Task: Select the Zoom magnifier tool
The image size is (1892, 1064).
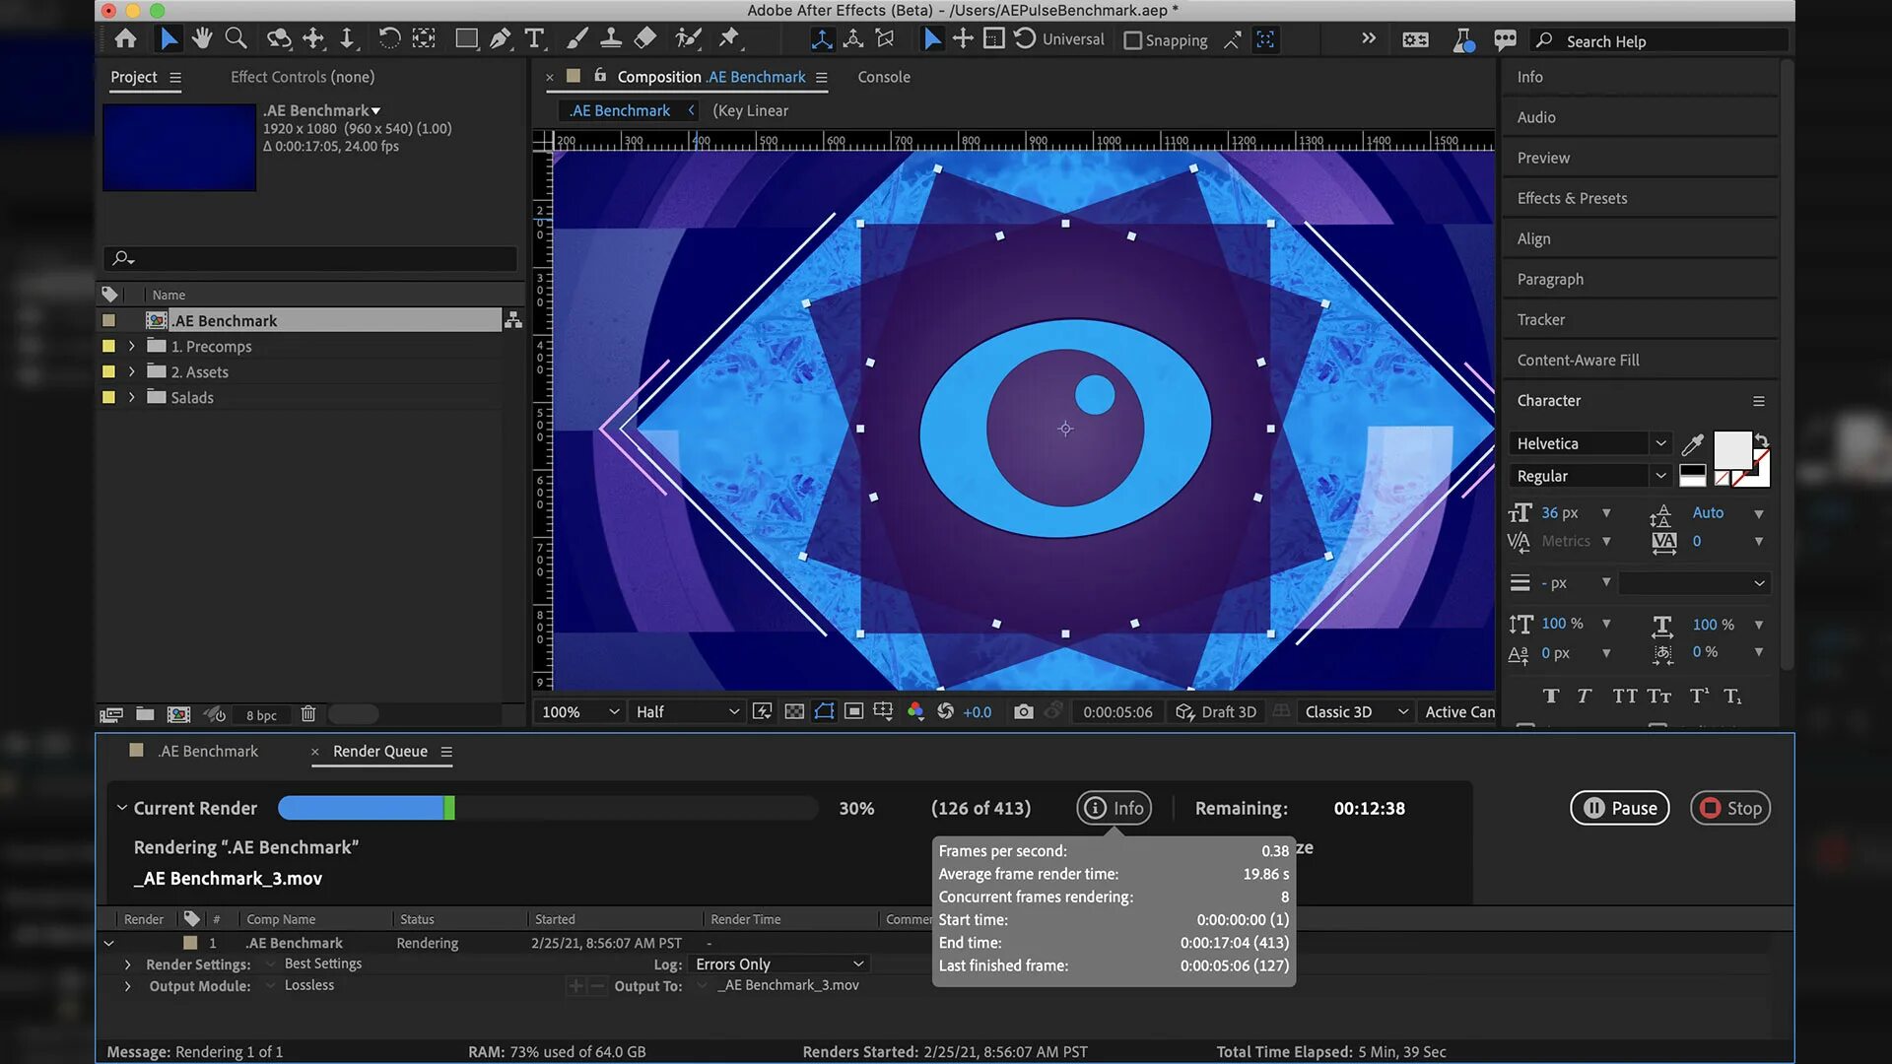Action: point(236,38)
